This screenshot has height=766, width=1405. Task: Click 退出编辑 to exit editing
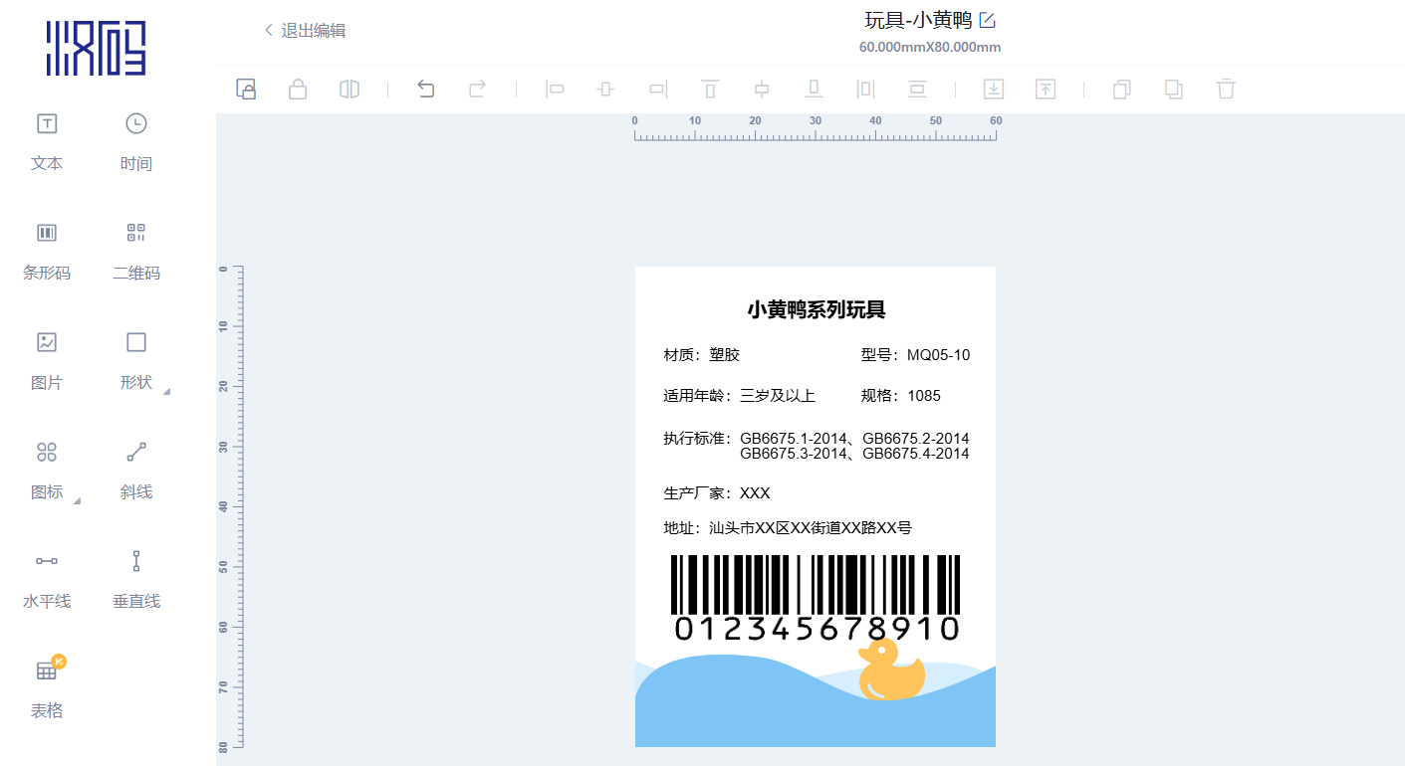click(305, 31)
